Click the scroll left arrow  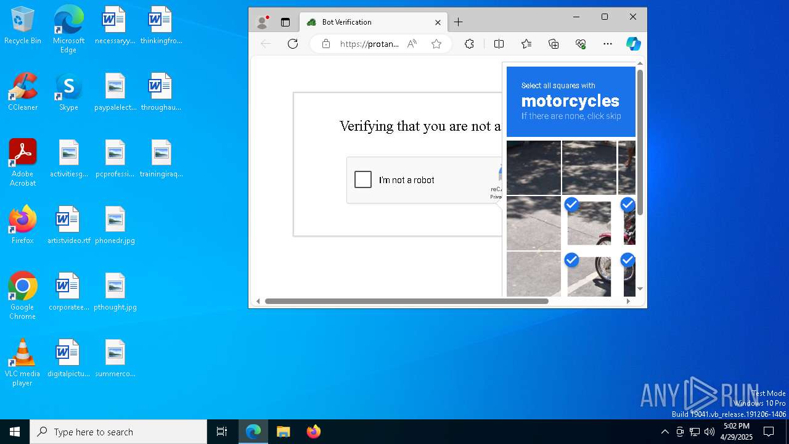[258, 302]
